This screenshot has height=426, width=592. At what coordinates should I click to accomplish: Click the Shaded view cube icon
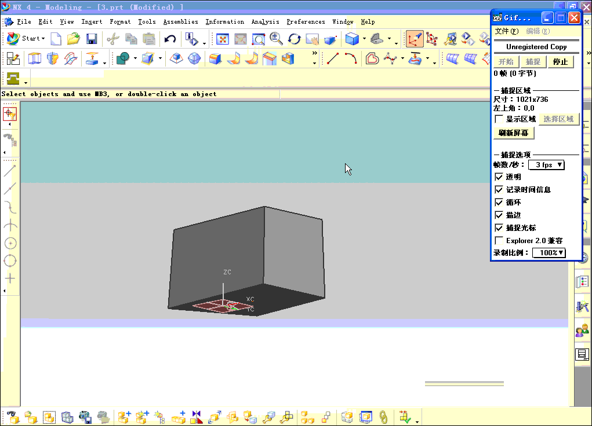pos(352,39)
